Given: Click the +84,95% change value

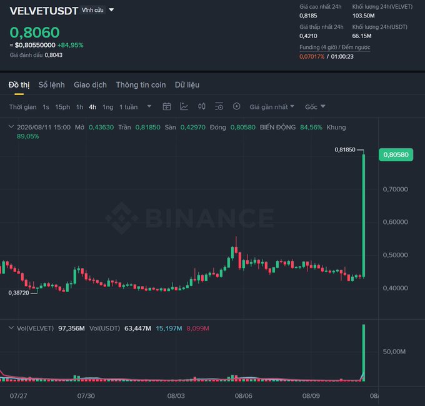Looking at the screenshot, I should tap(71, 45).
